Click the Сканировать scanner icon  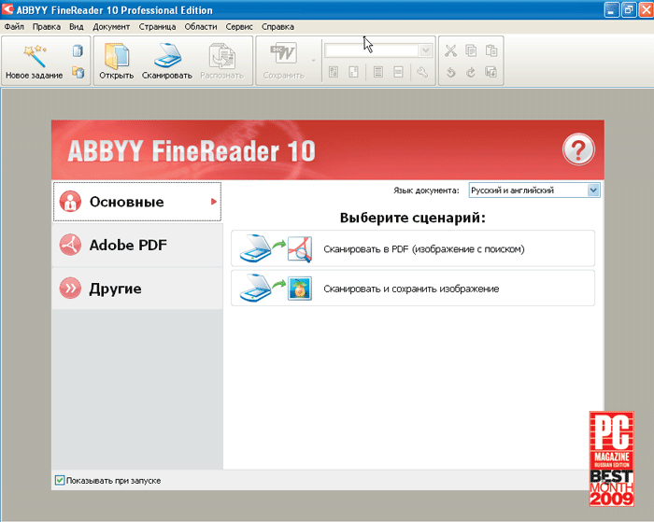click(167, 55)
